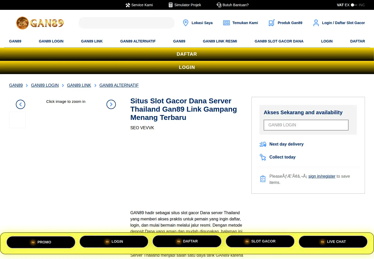Click the Temukan Kami storefront icon
The image size is (374, 259).
226,23
